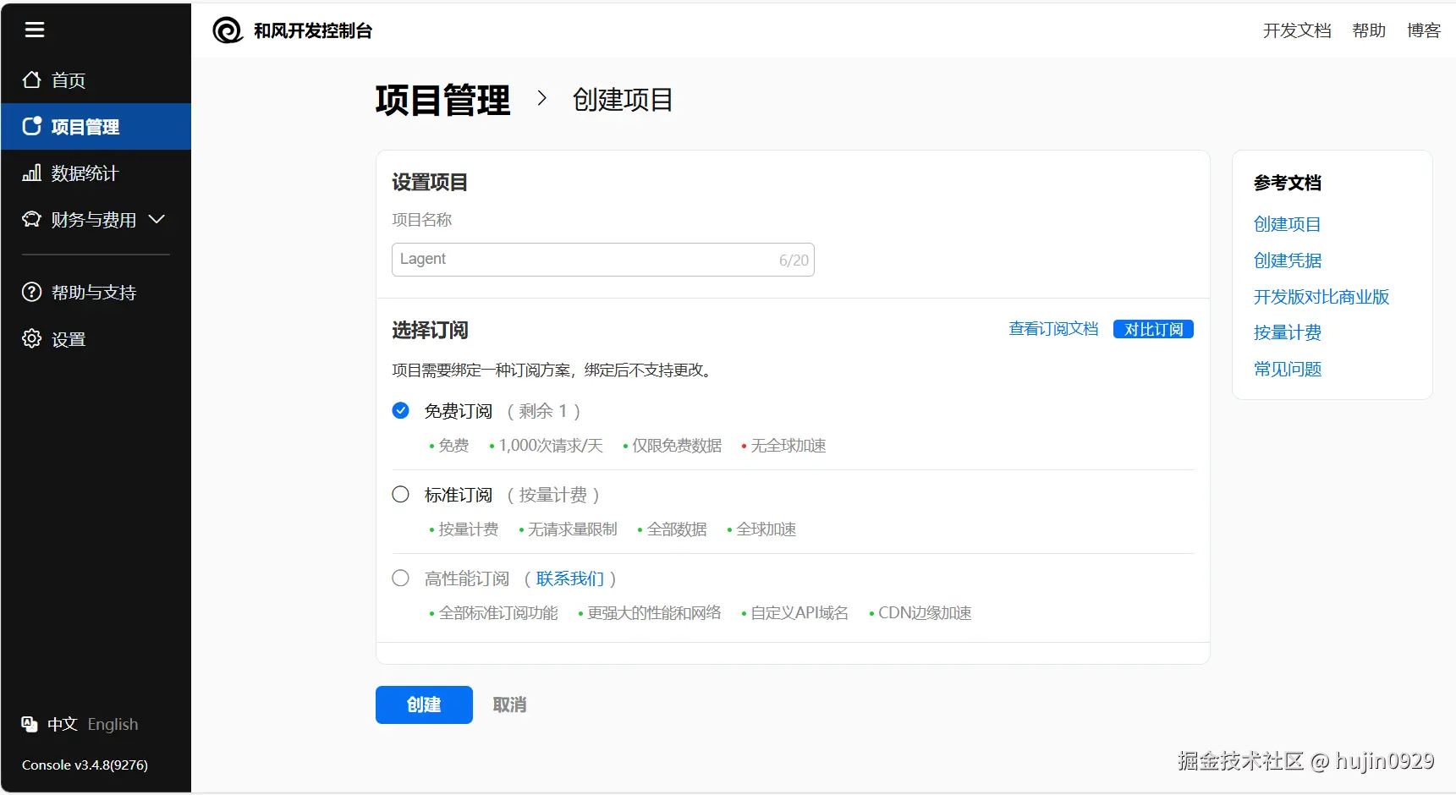
Task: Click the 财务与费用 wallet icon
Action: click(x=30, y=219)
